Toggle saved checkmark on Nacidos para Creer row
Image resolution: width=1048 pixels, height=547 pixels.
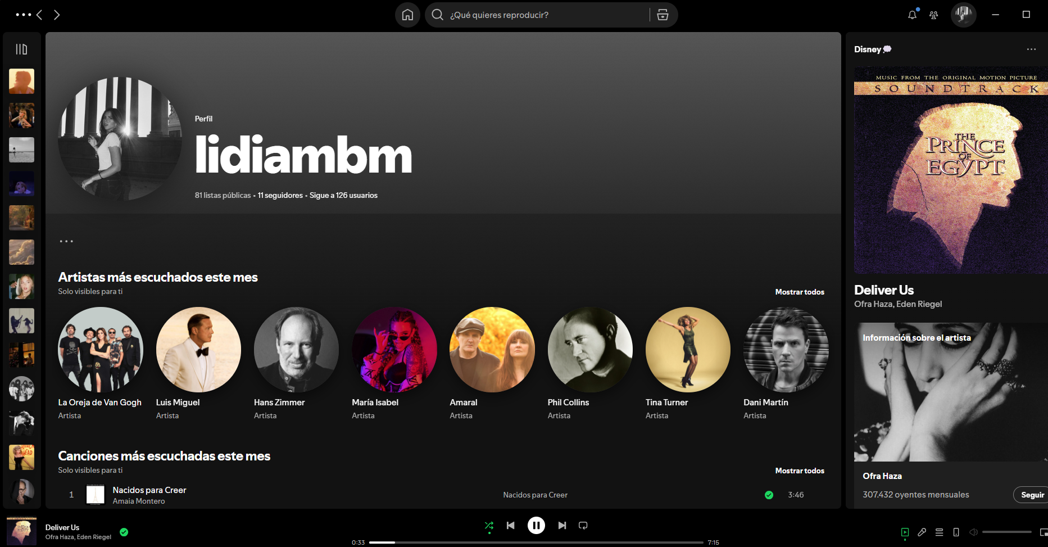click(x=769, y=495)
